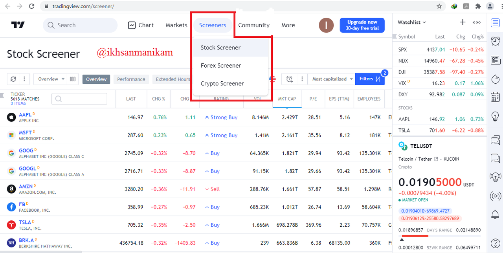This screenshot has height=253, width=503.
Task: Select DXY row in Watchlist
Action: pos(440,95)
